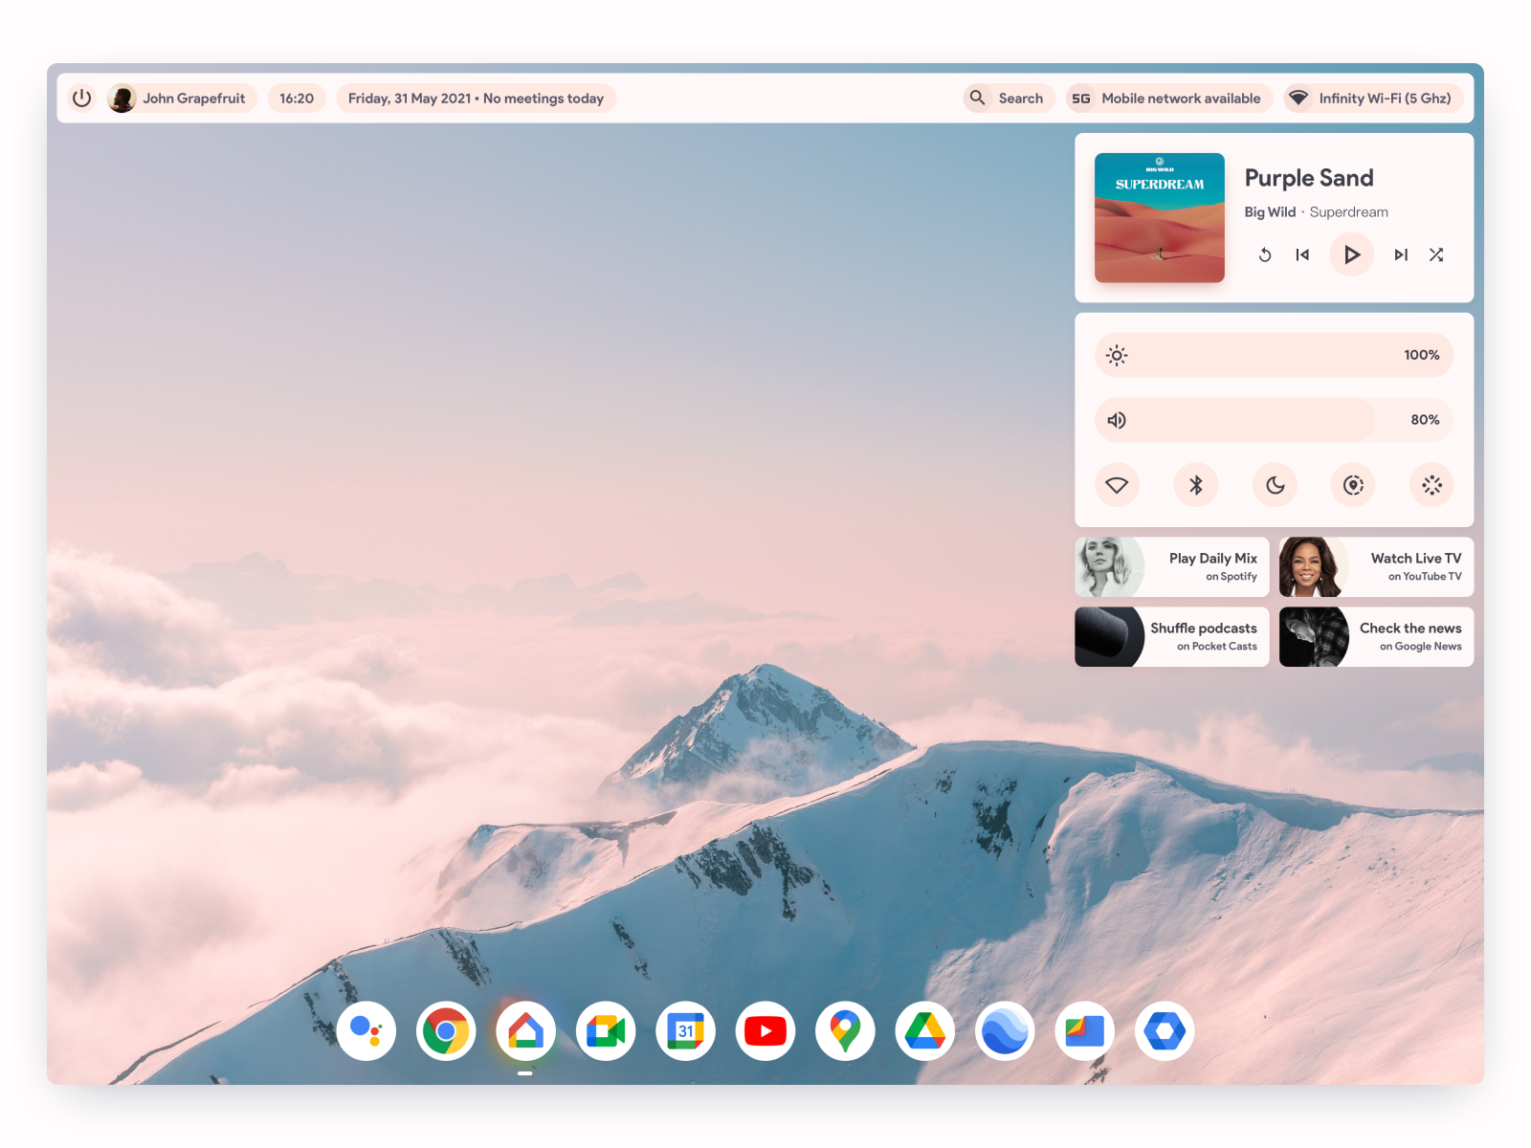Click Play Daily Mix on Spotify
Viewport: 1531px width, 1148px height.
point(1171,566)
